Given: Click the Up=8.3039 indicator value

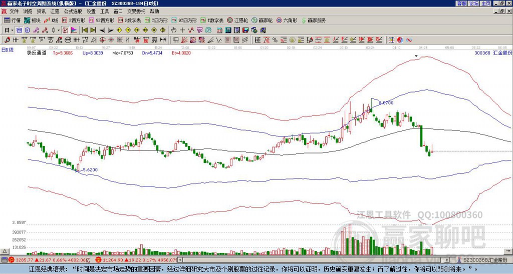Looking at the screenshot, I should [x=93, y=52].
